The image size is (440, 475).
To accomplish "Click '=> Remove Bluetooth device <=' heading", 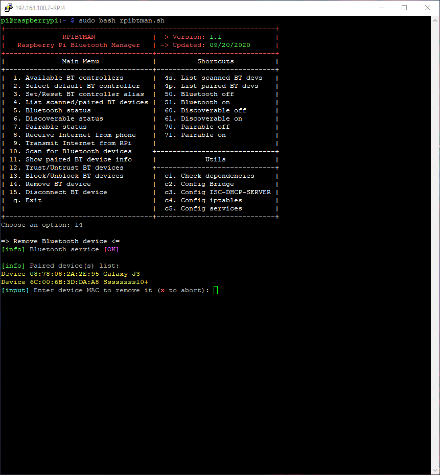I will pyautogui.click(x=60, y=242).
